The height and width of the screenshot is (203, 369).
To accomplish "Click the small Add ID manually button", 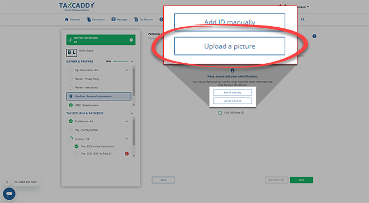I will coord(232,93).
